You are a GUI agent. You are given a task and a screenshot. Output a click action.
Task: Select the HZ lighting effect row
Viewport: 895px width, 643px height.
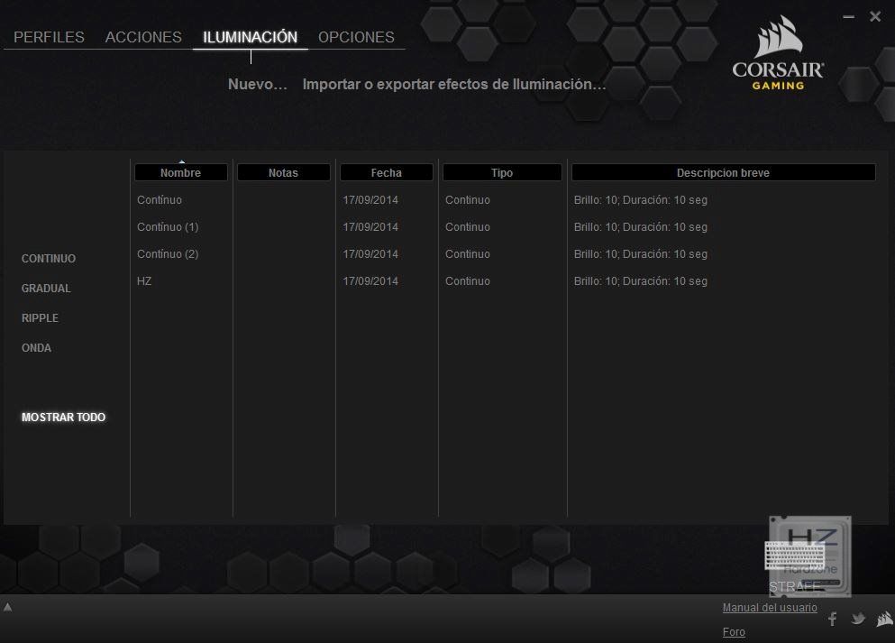click(x=144, y=281)
